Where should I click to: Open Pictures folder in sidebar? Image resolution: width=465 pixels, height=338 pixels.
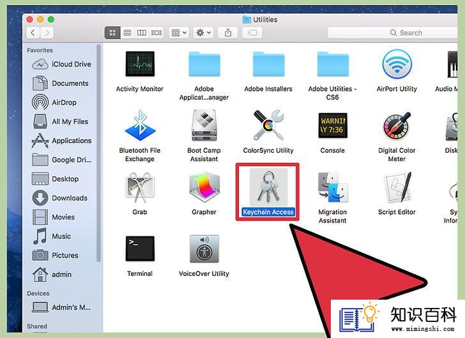click(56, 255)
